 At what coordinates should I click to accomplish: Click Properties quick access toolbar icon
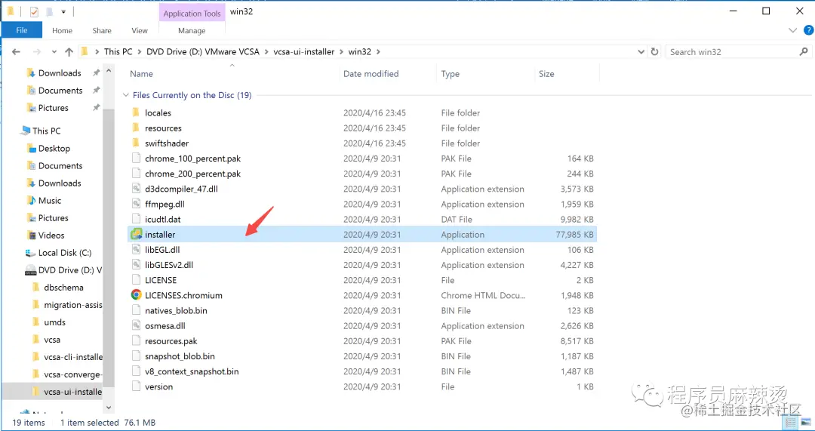click(x=34, y=11)
